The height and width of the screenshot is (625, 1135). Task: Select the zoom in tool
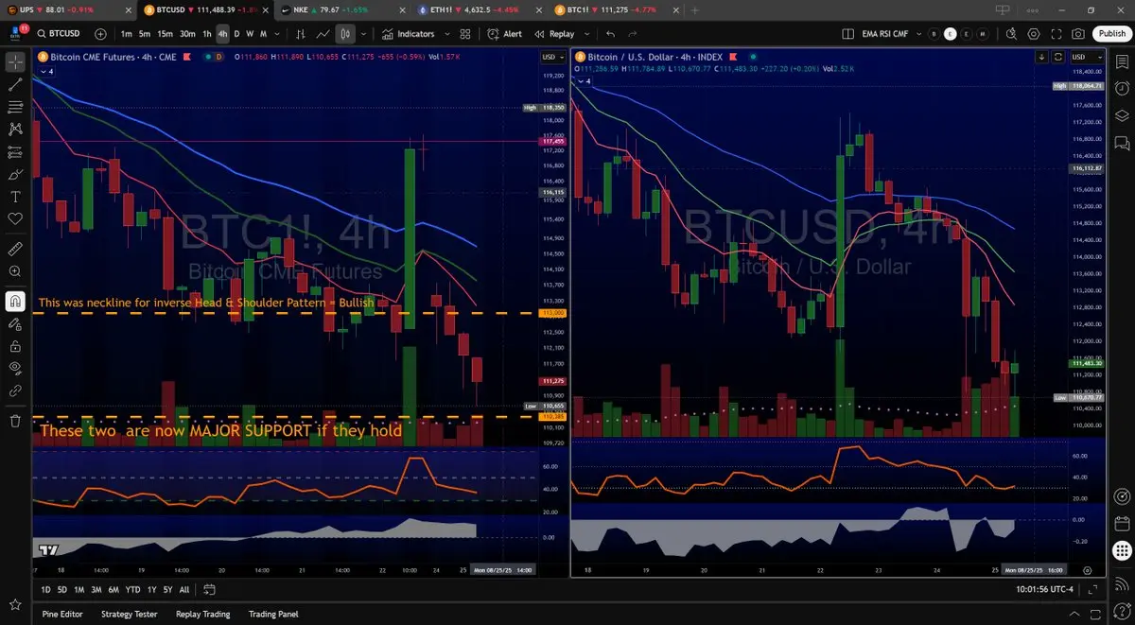coord(15,271)
